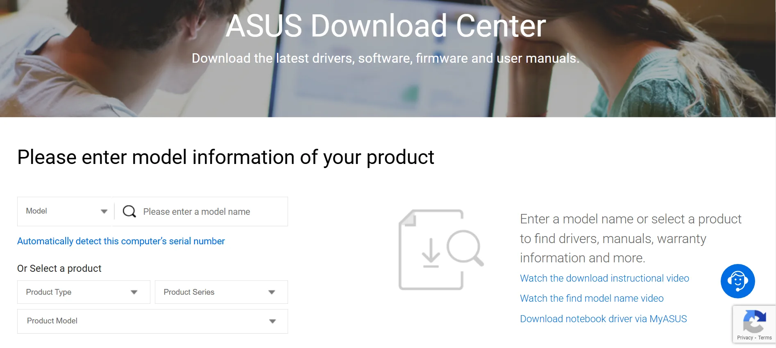Click the magnifying glass search icon
This screenshot has width=776, height=348.
coord(129,211)
